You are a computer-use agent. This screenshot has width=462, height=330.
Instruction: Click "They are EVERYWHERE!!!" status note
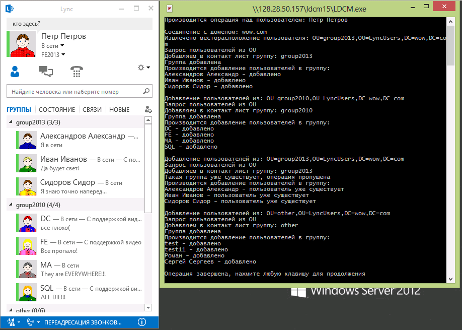coord(73,274)
